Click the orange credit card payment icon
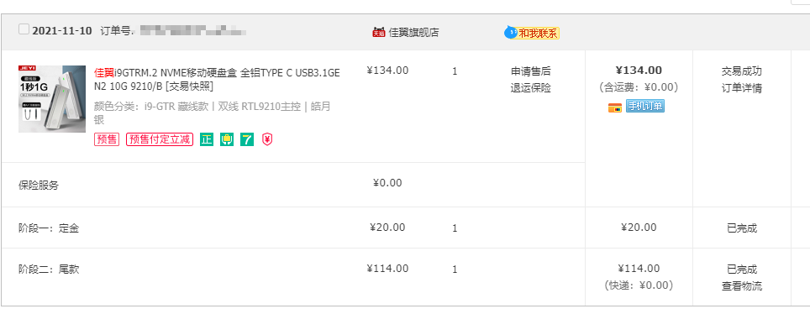The image size is (810, 314). point(615,107)
